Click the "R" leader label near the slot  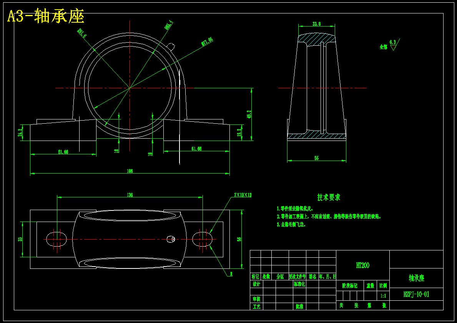(x=231, y=274)
